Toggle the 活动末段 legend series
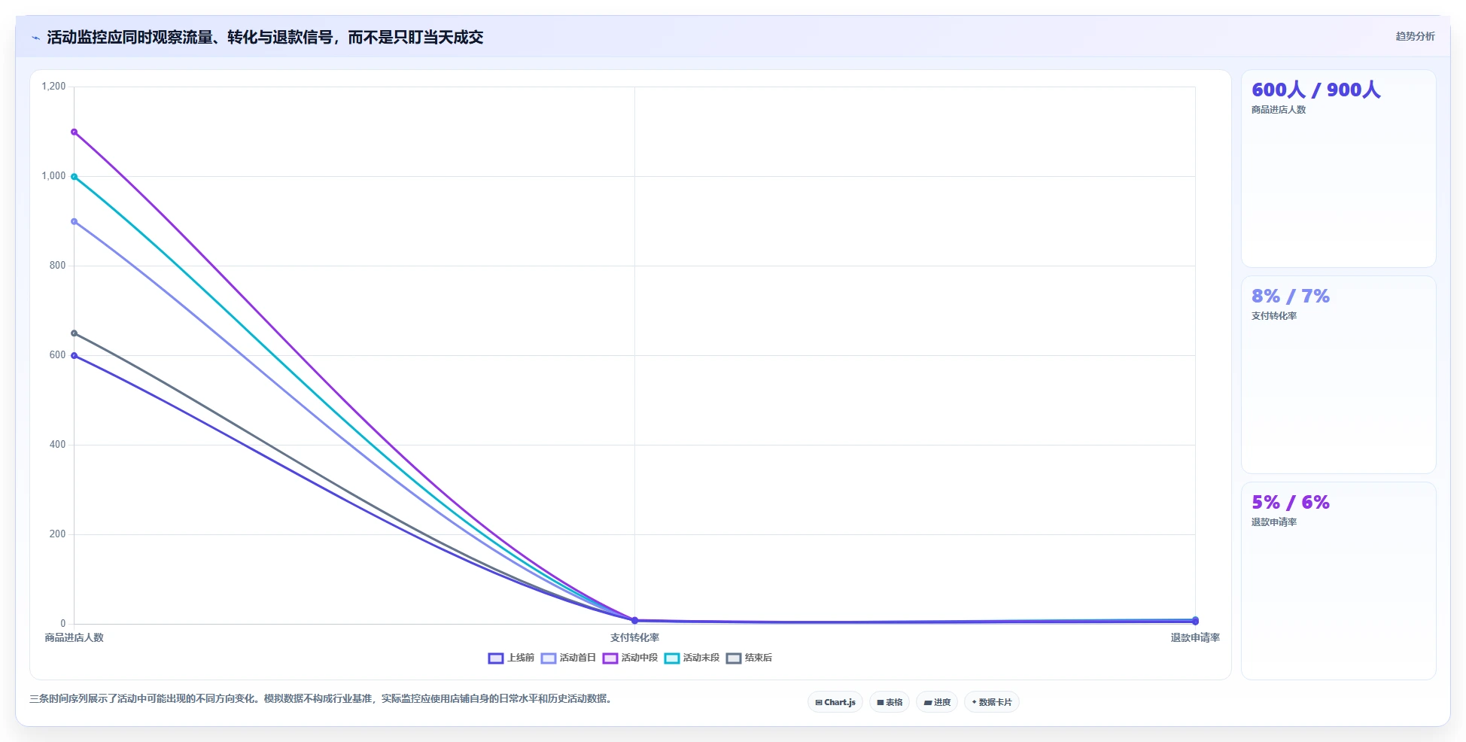The image size is (1466, 742). click(x=692, y=658)
